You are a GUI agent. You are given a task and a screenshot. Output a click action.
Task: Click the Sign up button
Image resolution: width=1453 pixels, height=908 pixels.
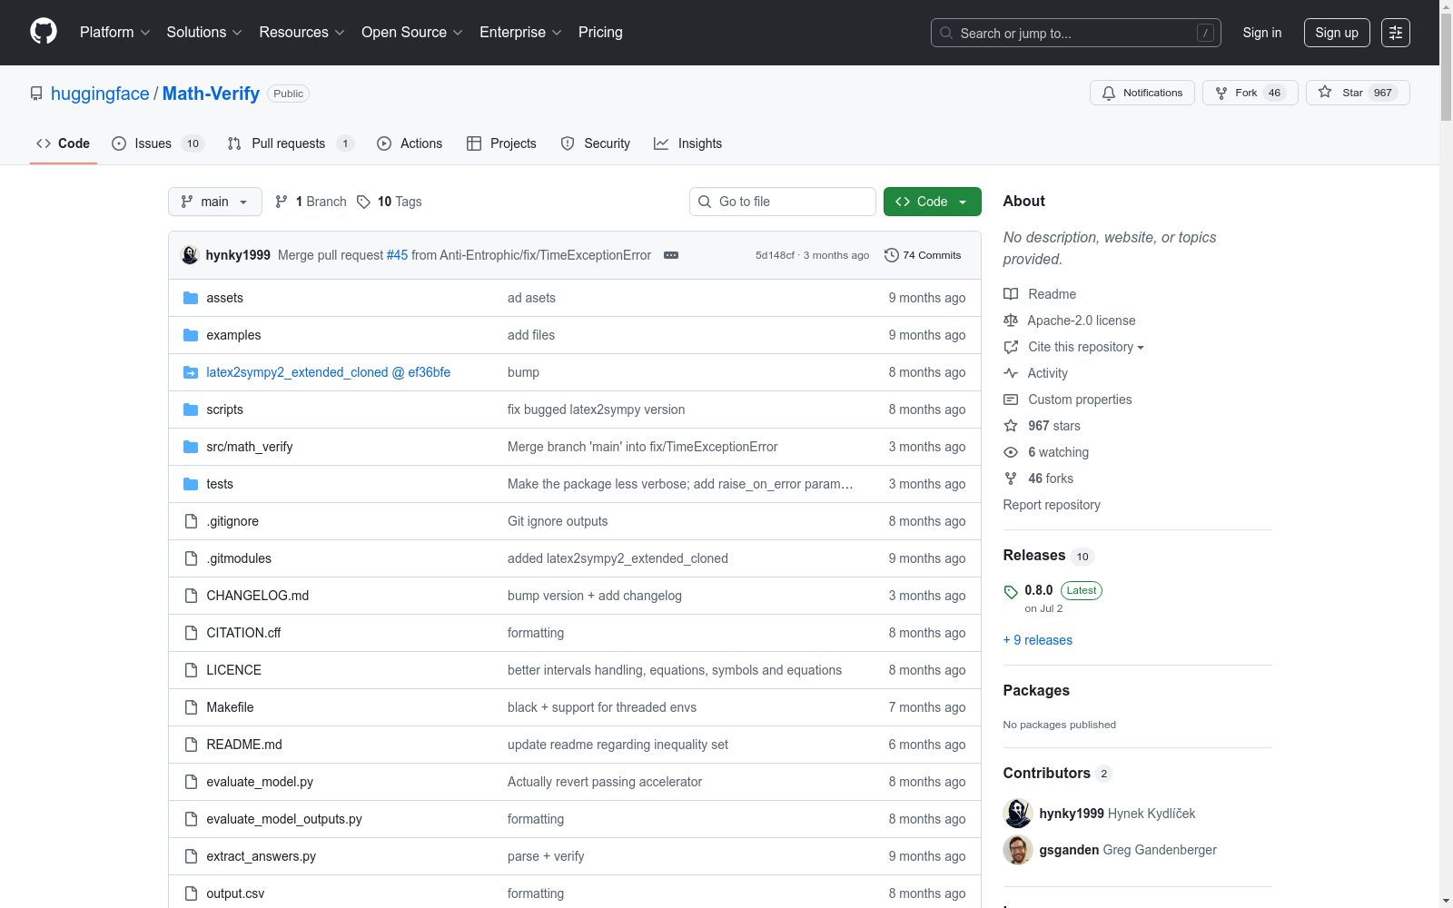pos(1337,33)
